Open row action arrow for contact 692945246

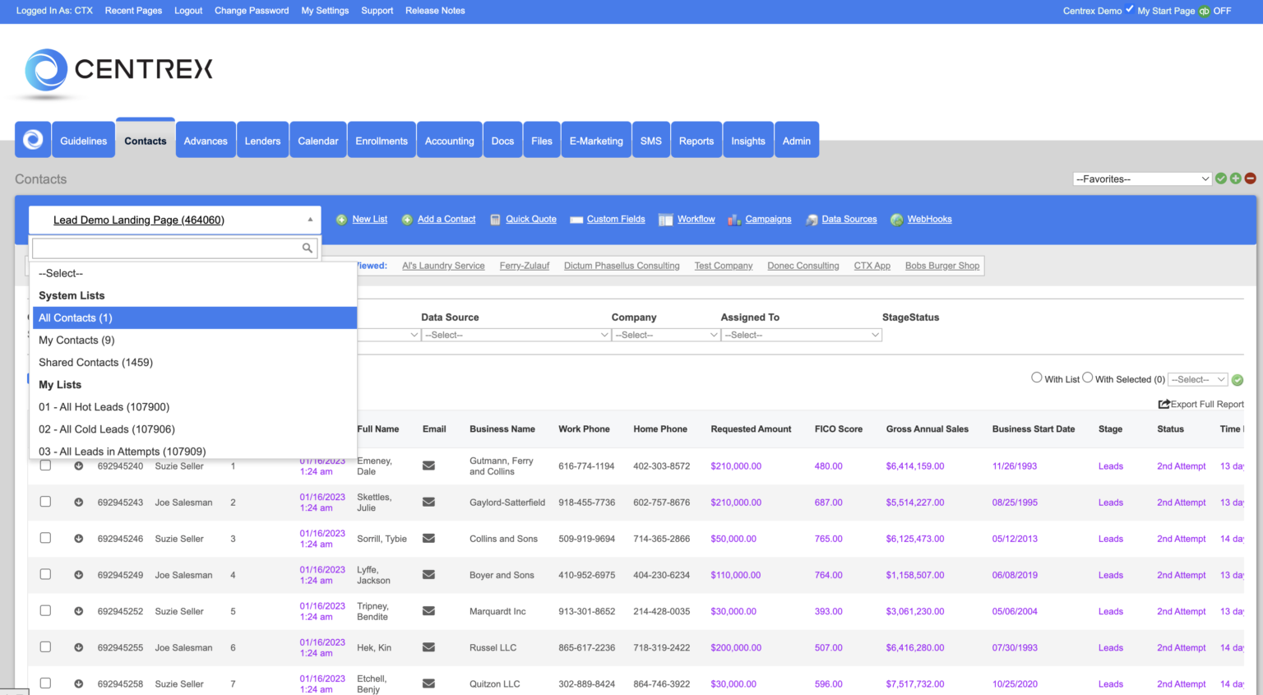(79, 539)
